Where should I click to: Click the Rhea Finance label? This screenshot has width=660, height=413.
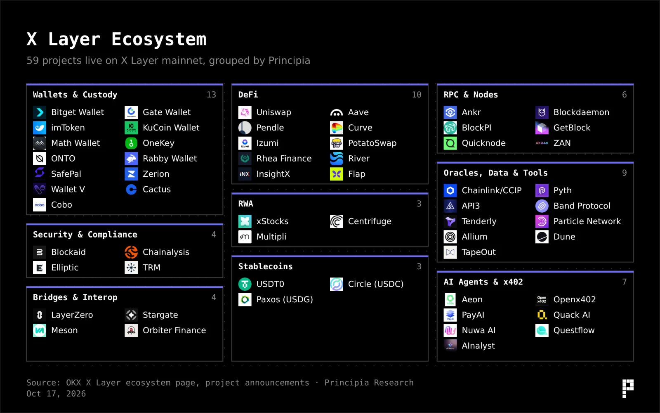pyautogui.click(x=284, y=159)
